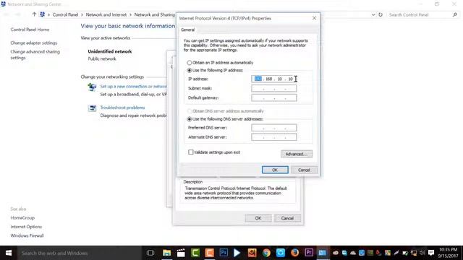Viewport: 463px width, 260px height.
Task: Open Advanced TCP/IP settings
Action: pyautogui.click(x=297, y=154)
